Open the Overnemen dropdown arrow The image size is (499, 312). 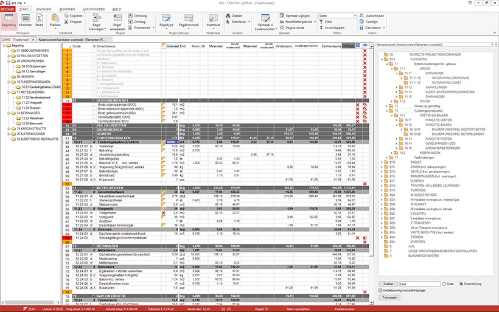tap(153, 27)
